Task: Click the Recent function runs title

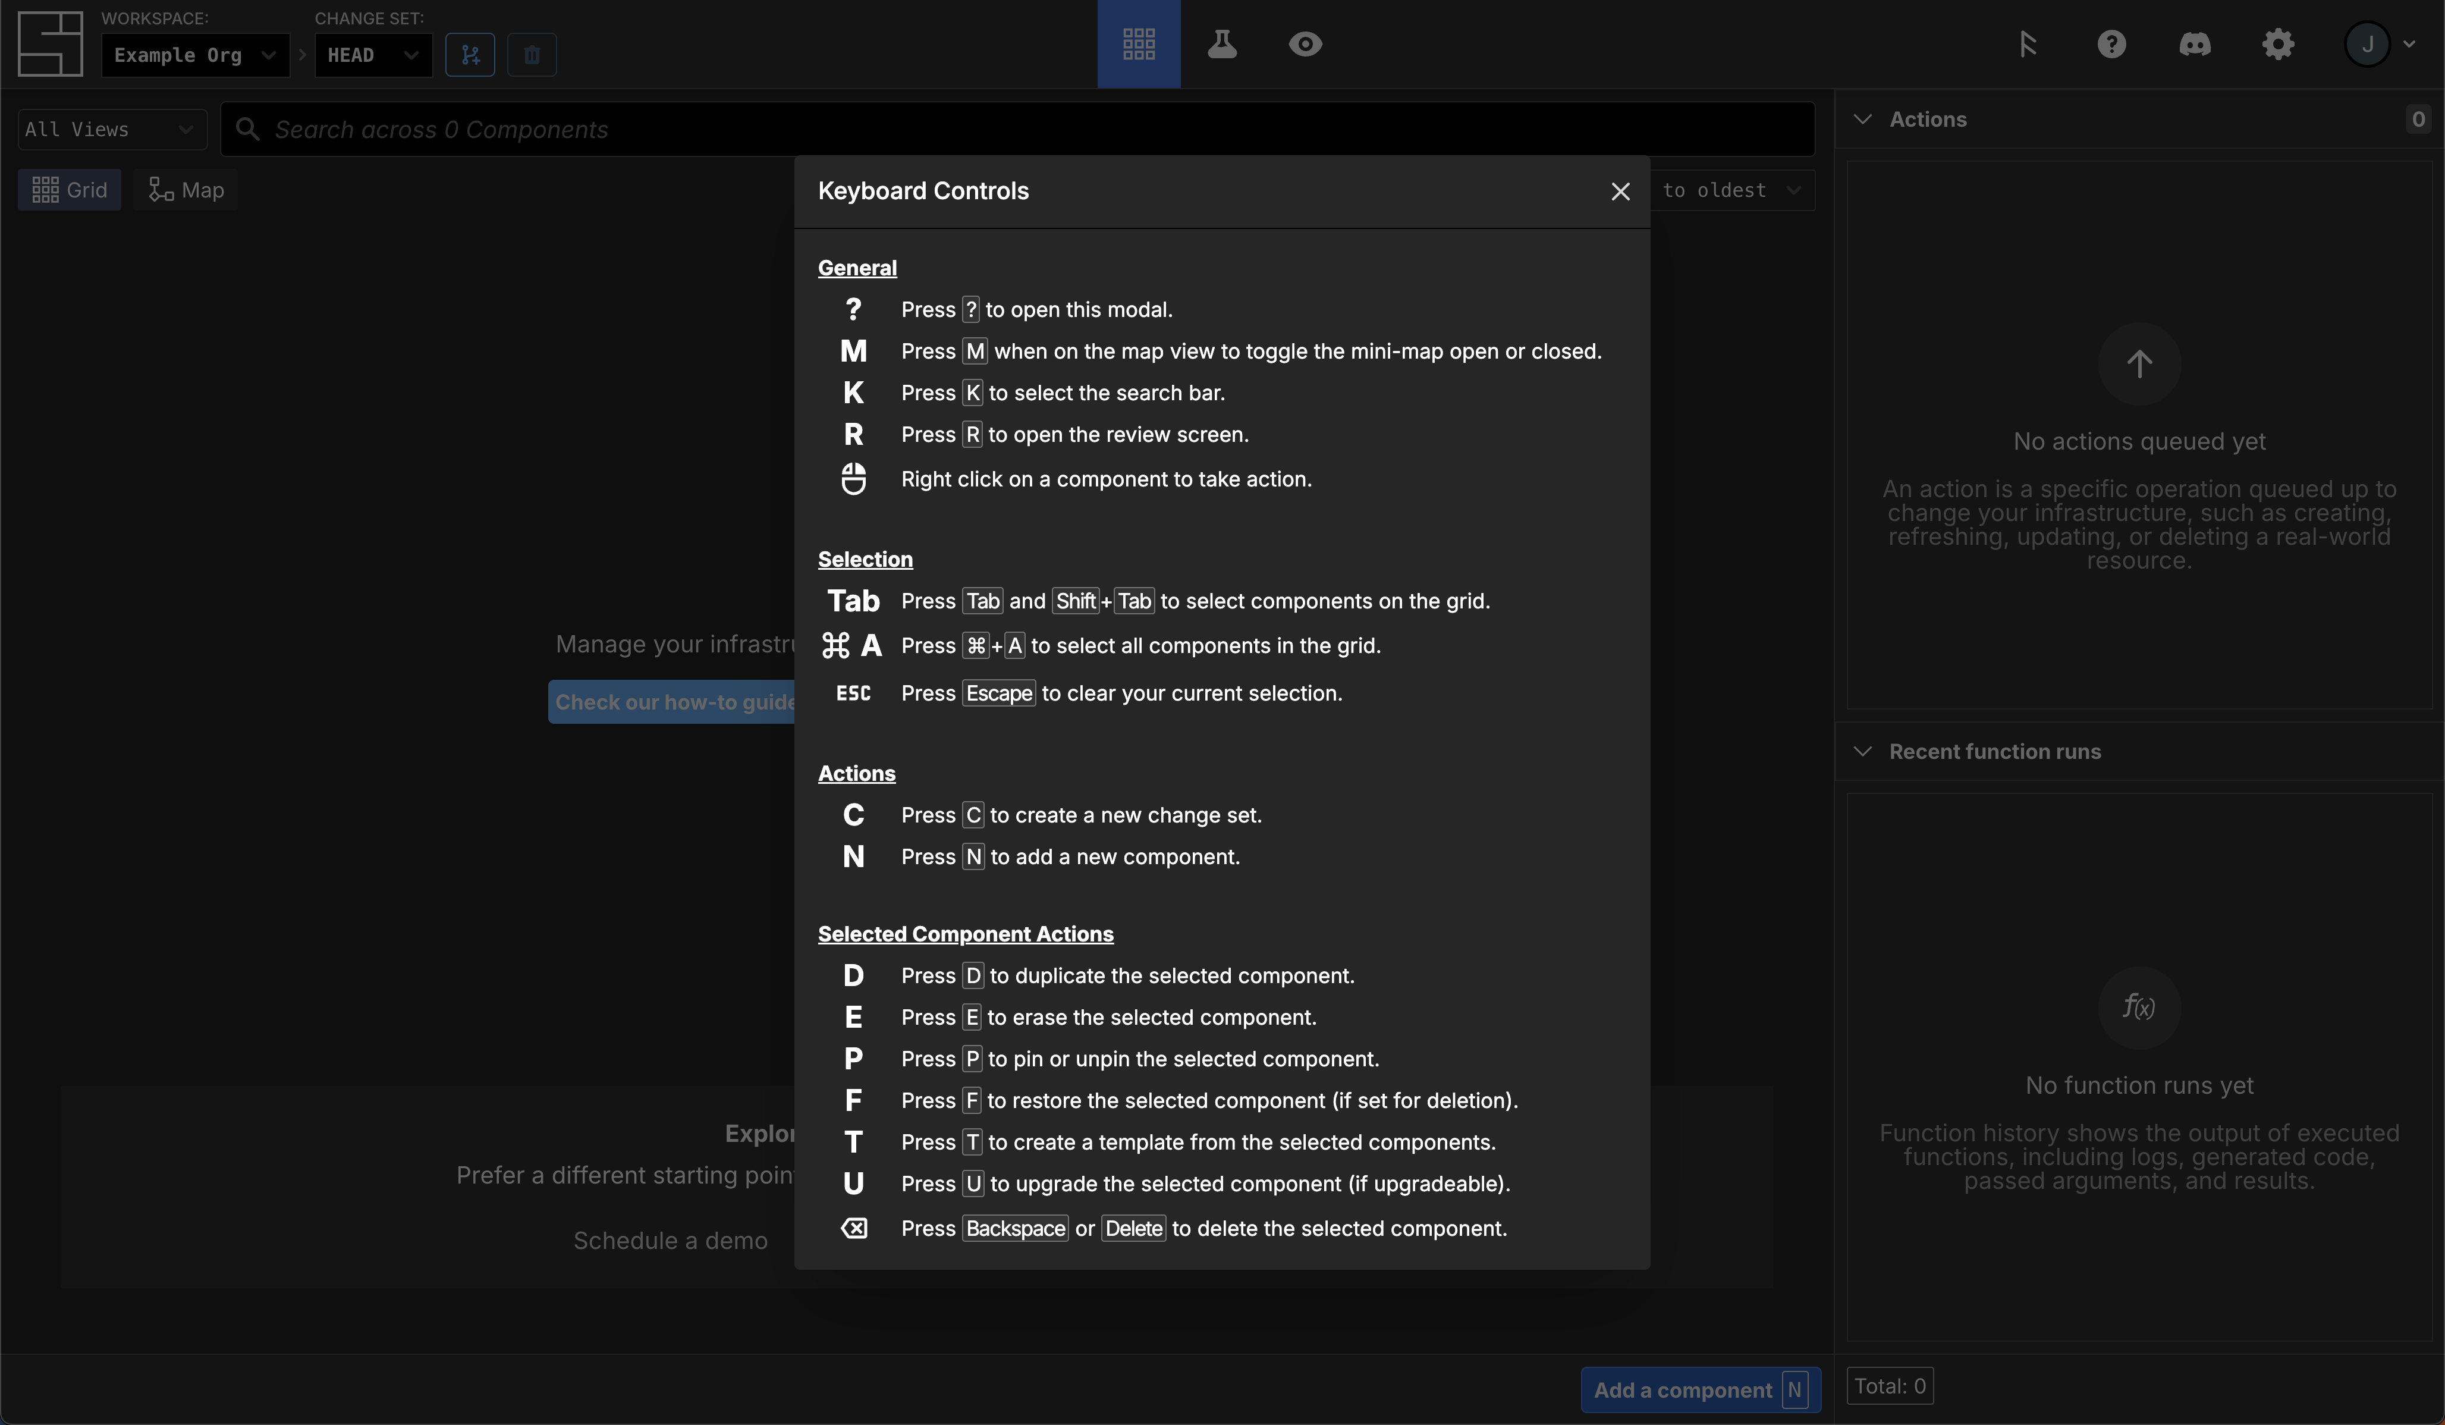Action: 1995,751
